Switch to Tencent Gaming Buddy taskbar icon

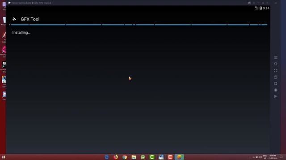point(179,157)
